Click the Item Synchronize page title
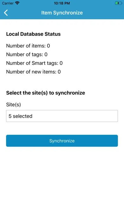Viewport: 124px width, 220px height. [x=62, y=13]
